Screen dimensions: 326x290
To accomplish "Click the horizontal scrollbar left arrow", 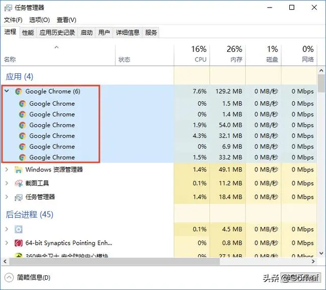I will (x=5, y=262).
